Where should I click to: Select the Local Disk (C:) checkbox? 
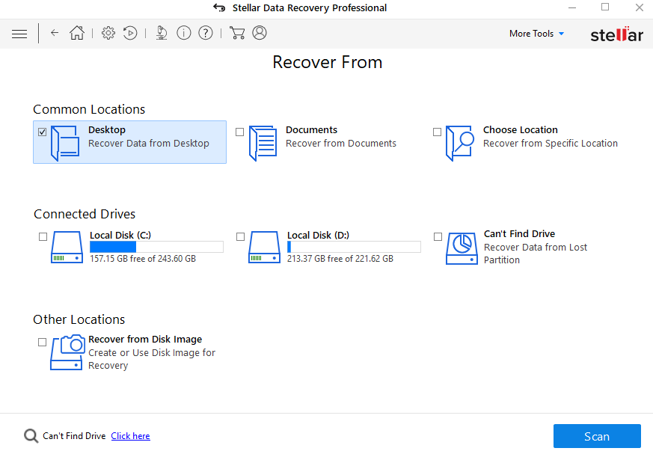[43, 236]
